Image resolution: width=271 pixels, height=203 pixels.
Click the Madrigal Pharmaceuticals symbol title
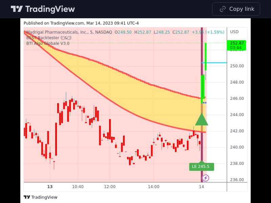pyautogui.click(x=69, y=32)
